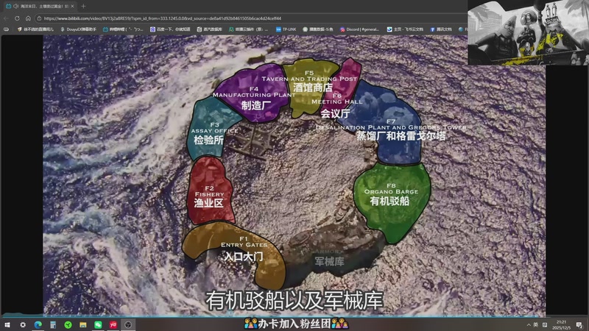The width and height of the screenshot is (589, 331).
Task: Click the webcam overlay thumbnail
Action: point(528,32)
